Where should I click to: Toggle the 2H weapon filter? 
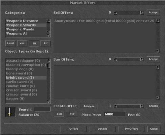click(46, 43)
